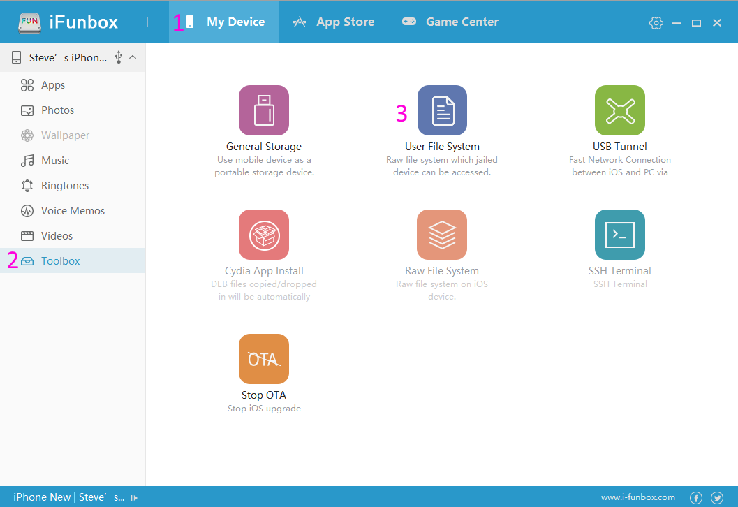Screen dimensions: 738x507
Task: Click the phone icon beside Steve's iPhone
Action: 17,57
